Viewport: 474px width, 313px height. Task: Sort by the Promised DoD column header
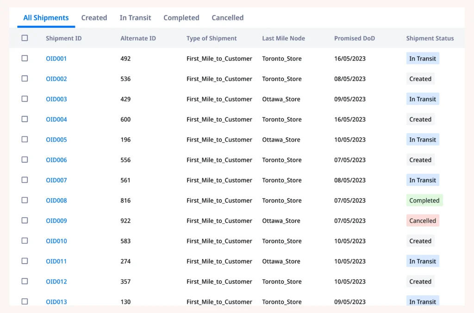(x=355, y=38)
